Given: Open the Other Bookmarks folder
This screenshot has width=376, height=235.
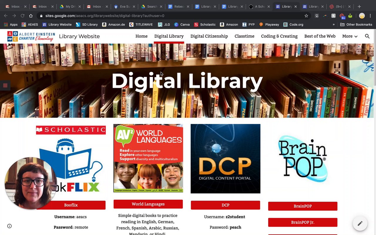Looking at the screenshot, I should tap(356, 25).
